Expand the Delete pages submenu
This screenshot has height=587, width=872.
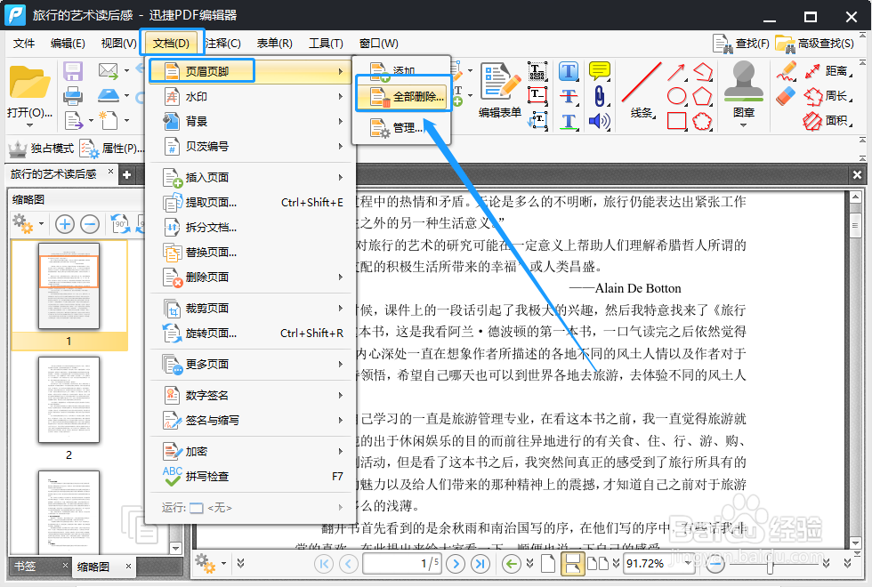251,277
